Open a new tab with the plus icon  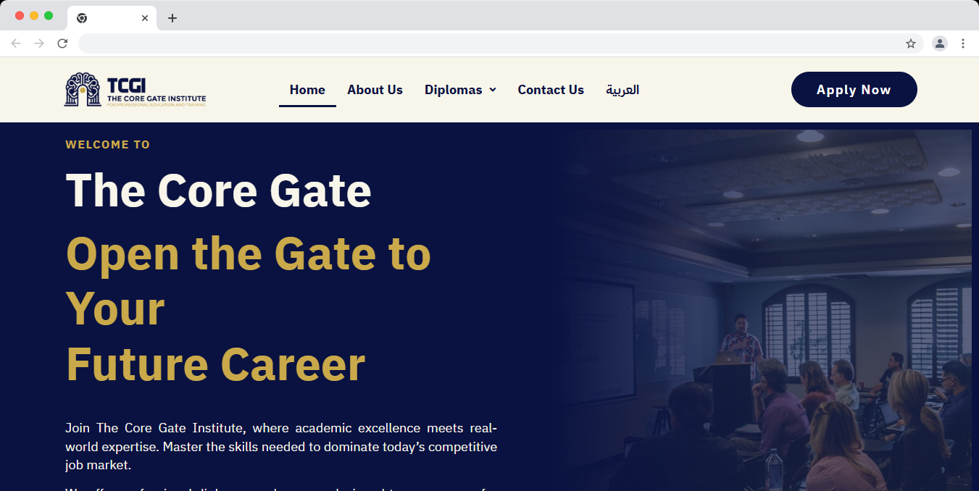click(x=172, y=18)
